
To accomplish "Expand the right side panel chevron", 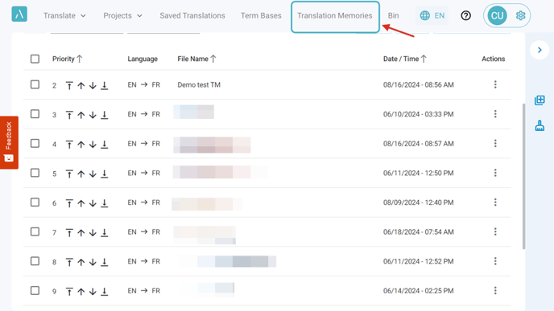I will (540, 50).
